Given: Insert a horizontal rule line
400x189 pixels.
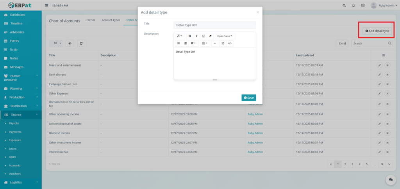Looking at the screenshot, I should 214,43.
